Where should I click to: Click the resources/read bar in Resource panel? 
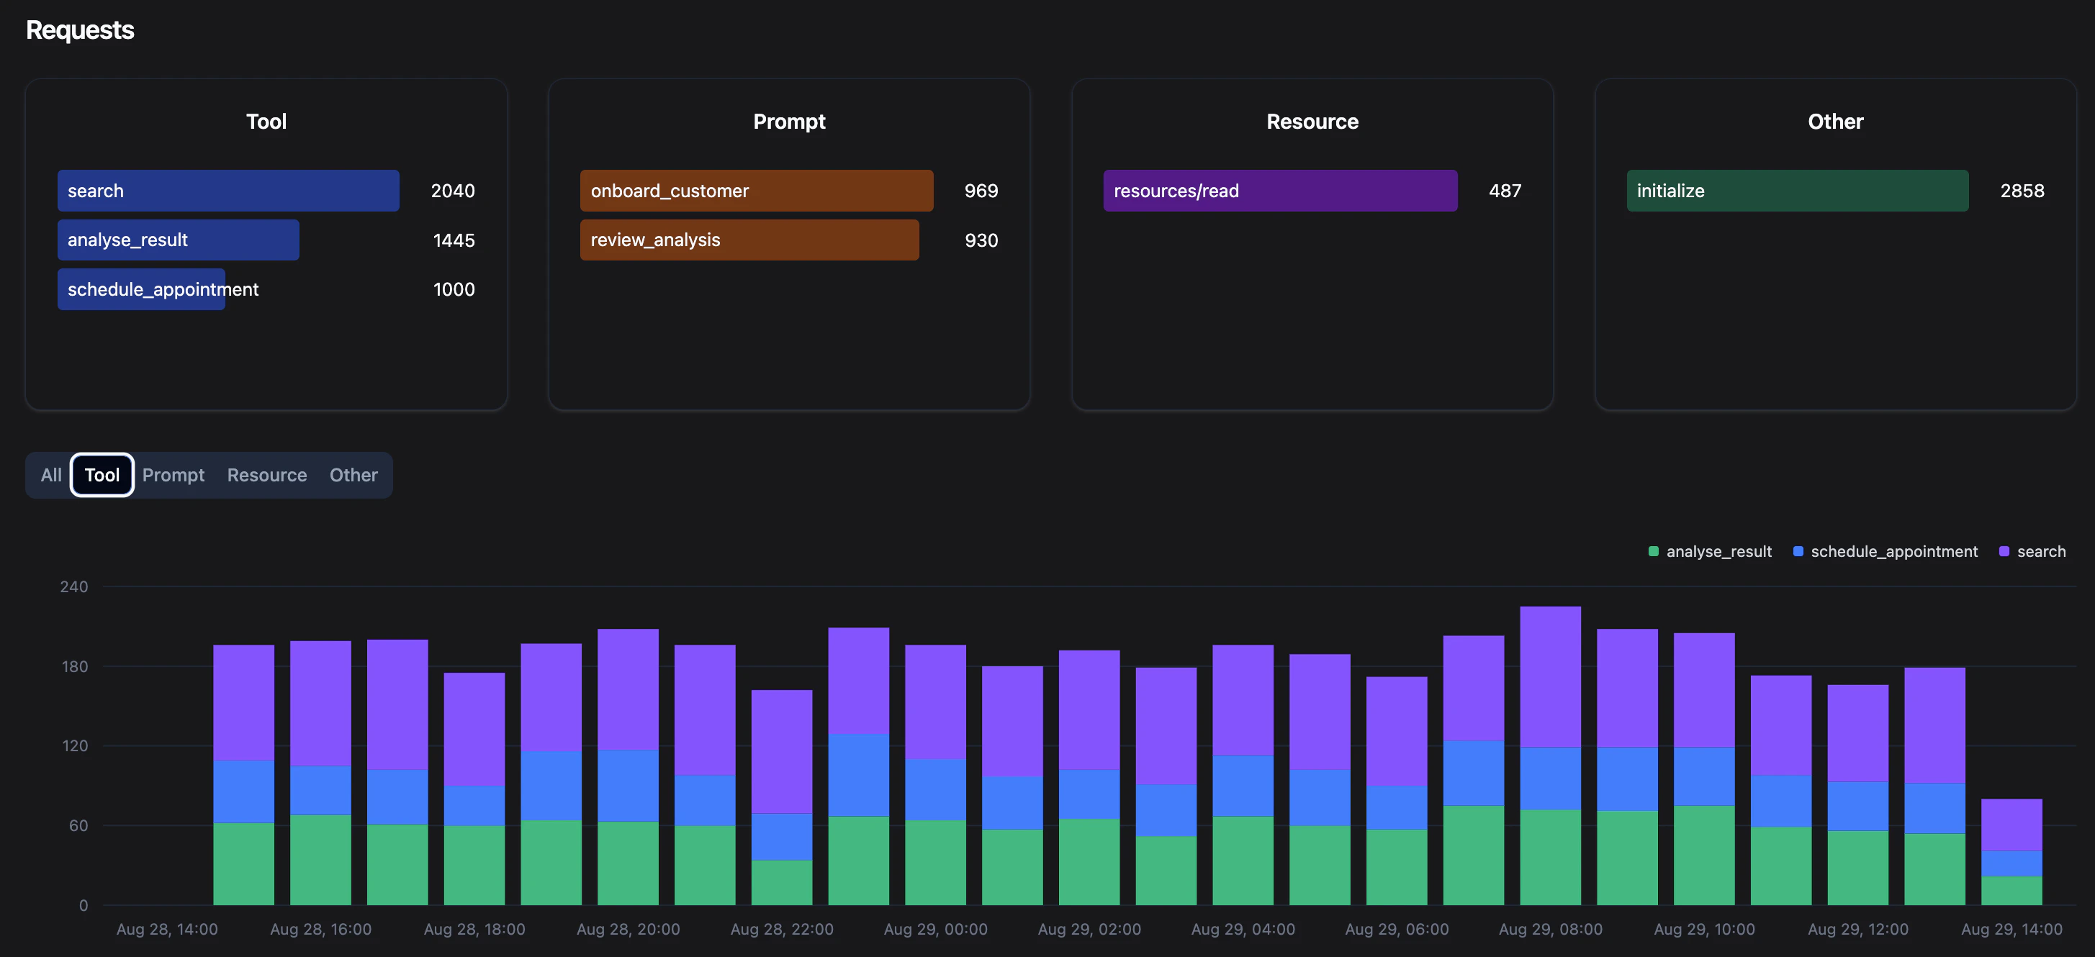click(x=1279, y=190)
